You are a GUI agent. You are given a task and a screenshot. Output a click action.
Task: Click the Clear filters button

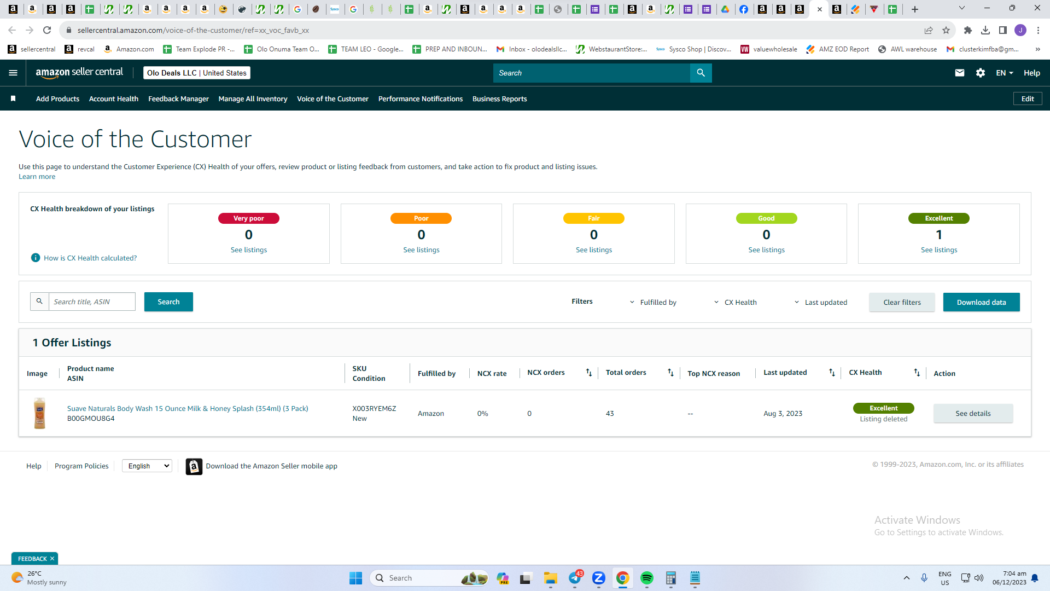point(902,302)
